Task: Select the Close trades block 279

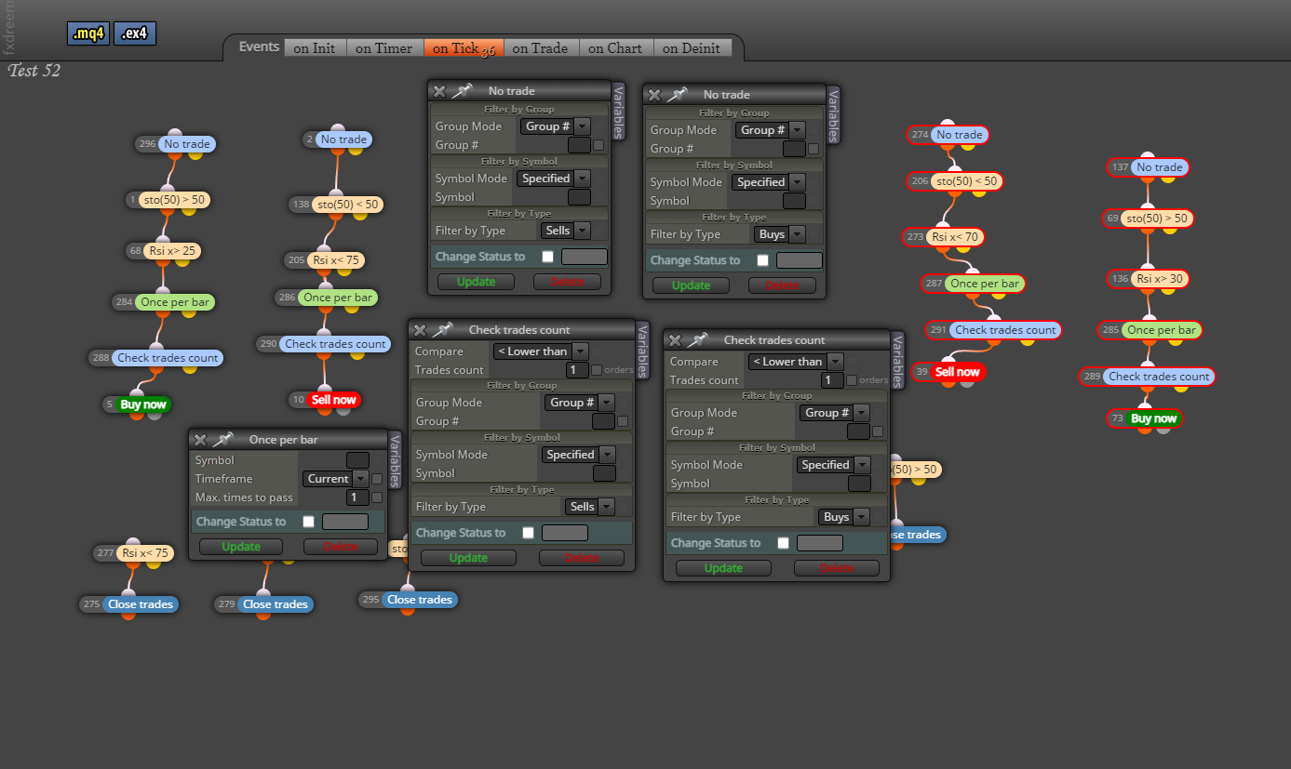Action: tap(275, 604)
